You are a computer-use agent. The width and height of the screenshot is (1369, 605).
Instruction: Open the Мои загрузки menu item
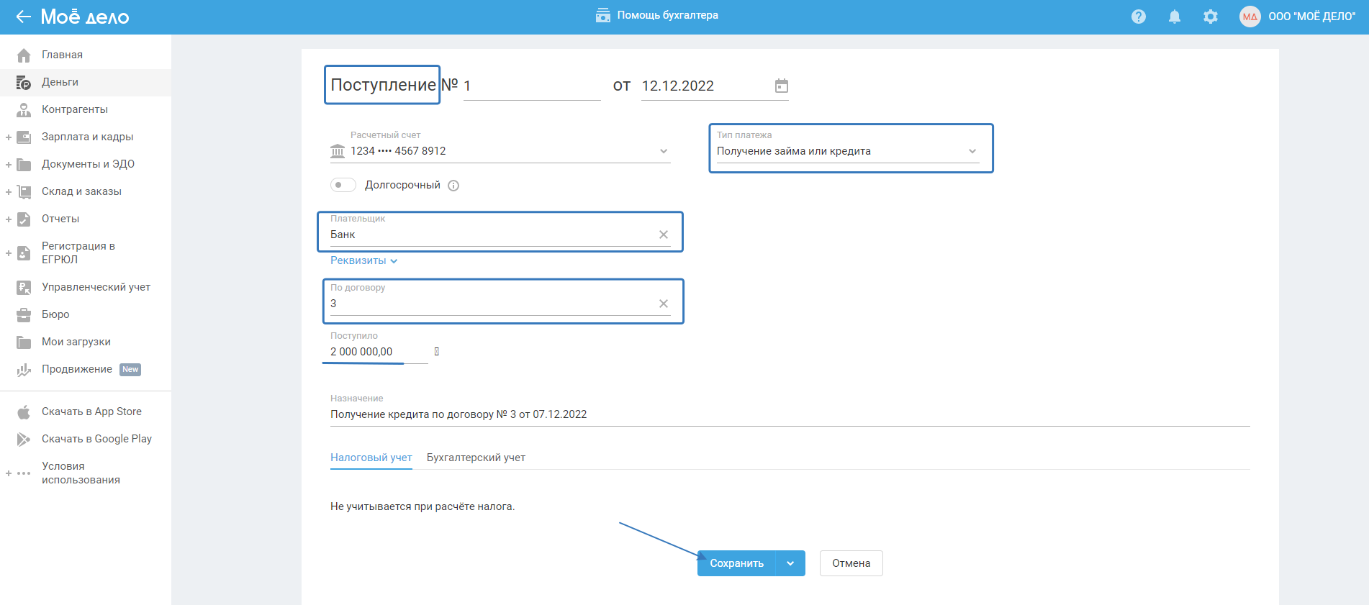[86, 342]
